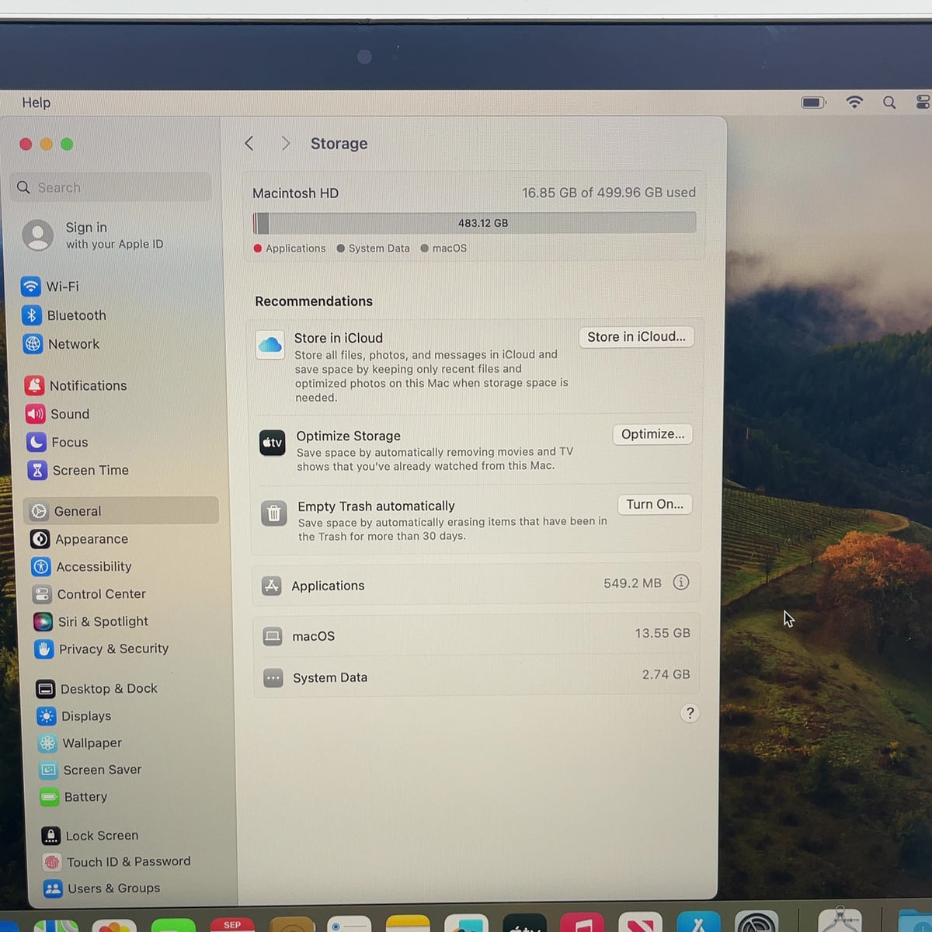Open Wi-Fi settings in sidebar
The height and width of the screenshot is (932, 932).
50,287
